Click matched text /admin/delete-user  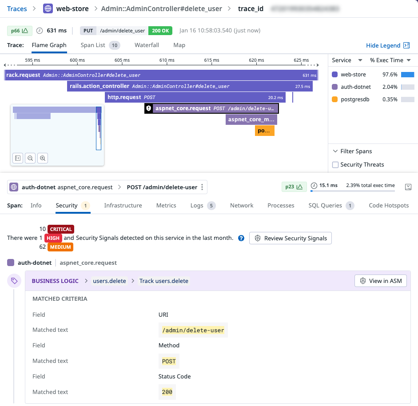point(193,330)
